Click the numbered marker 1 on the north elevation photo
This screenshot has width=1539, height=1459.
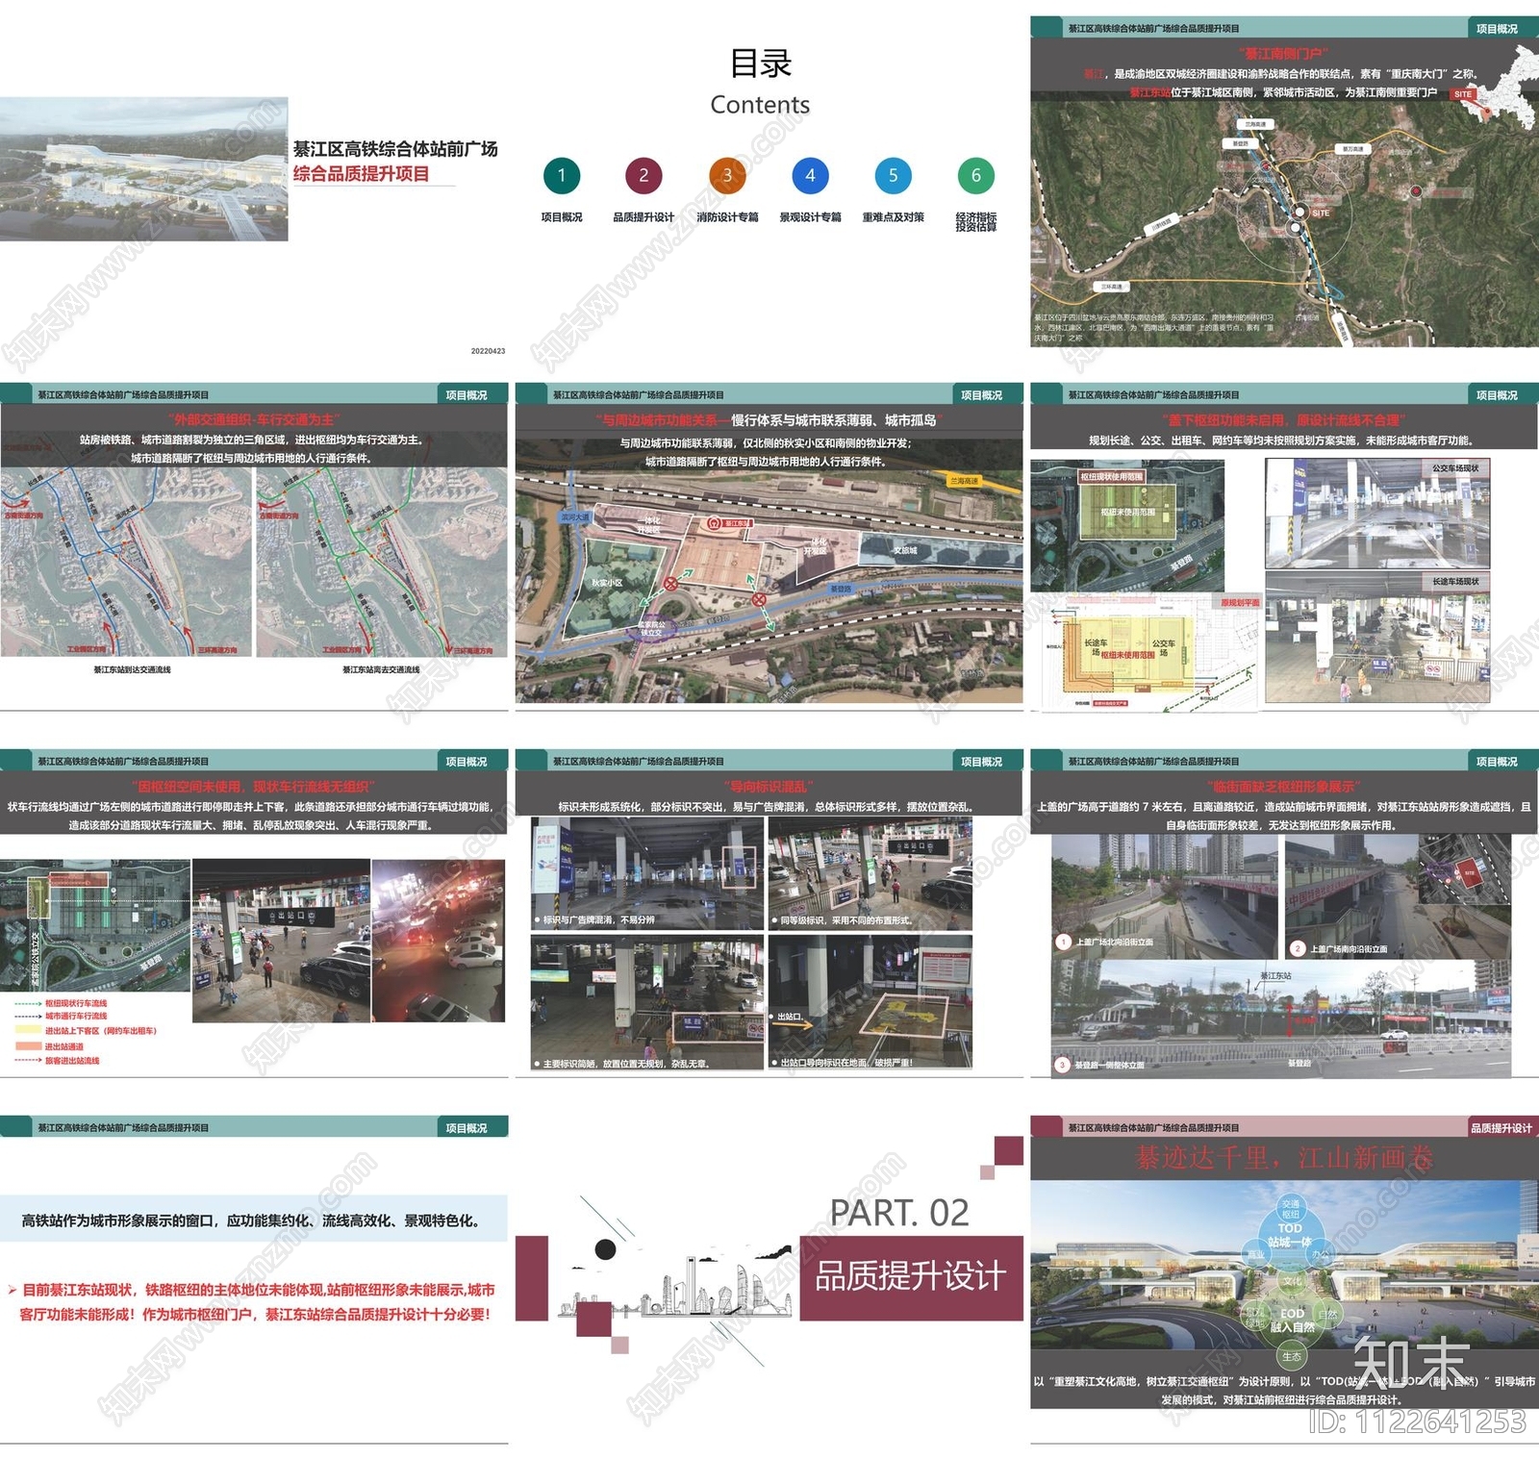(x=1063, y=942)
